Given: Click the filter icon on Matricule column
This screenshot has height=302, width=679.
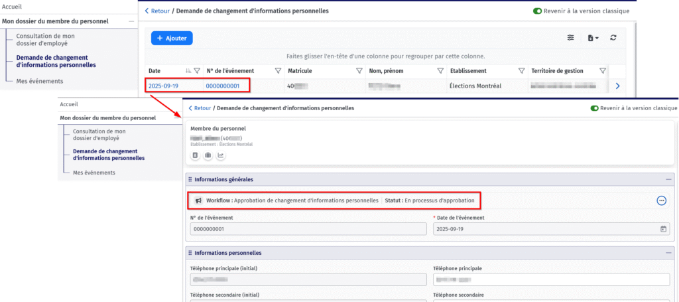Looking at the screenshot, I should click(359, 71).
